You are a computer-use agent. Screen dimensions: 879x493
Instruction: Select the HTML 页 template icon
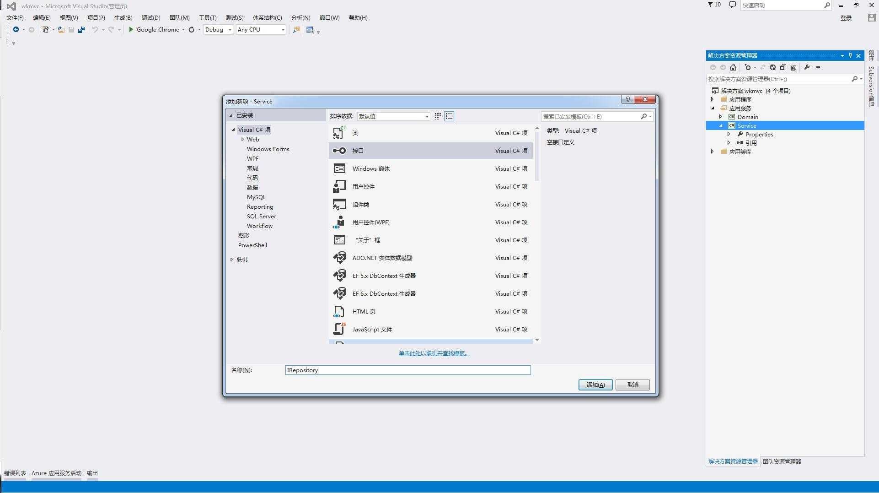pyautogui.click(x=339, y=311)
